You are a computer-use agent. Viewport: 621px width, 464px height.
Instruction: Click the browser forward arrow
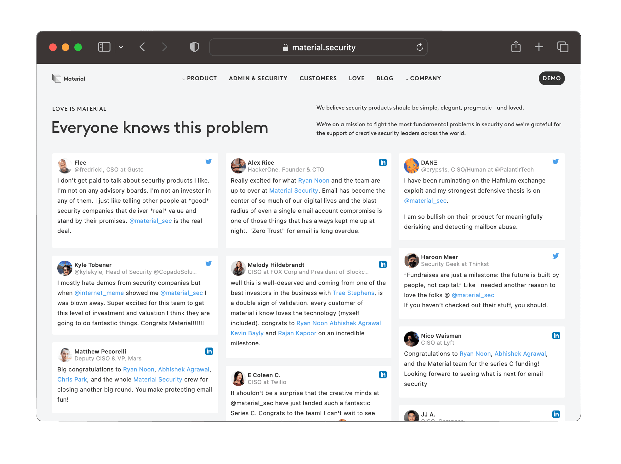(x=164, y=47)
